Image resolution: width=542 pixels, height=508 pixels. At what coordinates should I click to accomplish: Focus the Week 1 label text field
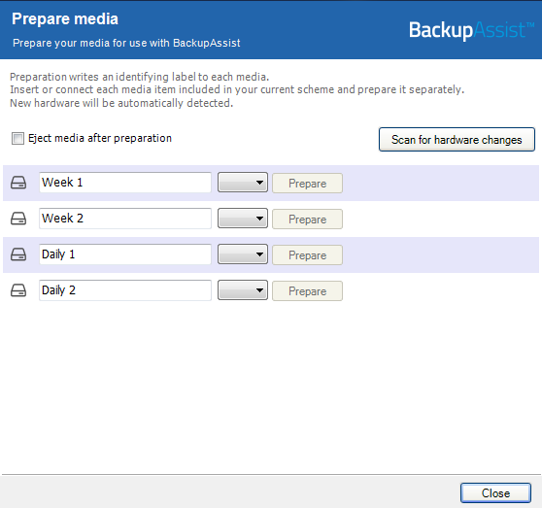[x=125, y=183]
